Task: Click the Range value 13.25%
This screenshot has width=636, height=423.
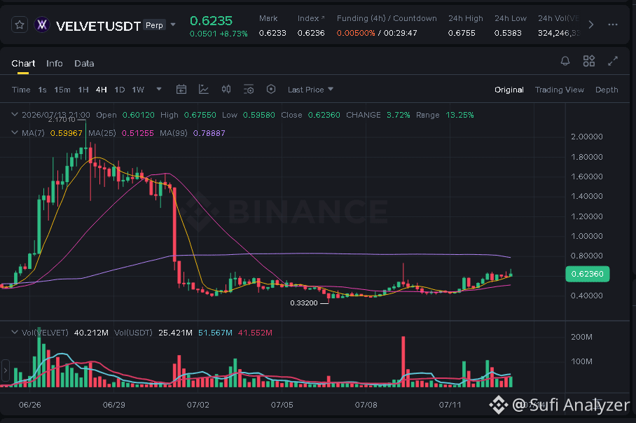Action: point(459,115)
